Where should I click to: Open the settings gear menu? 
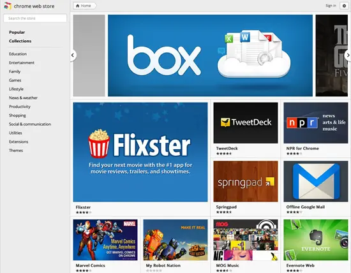click(344, 6)
